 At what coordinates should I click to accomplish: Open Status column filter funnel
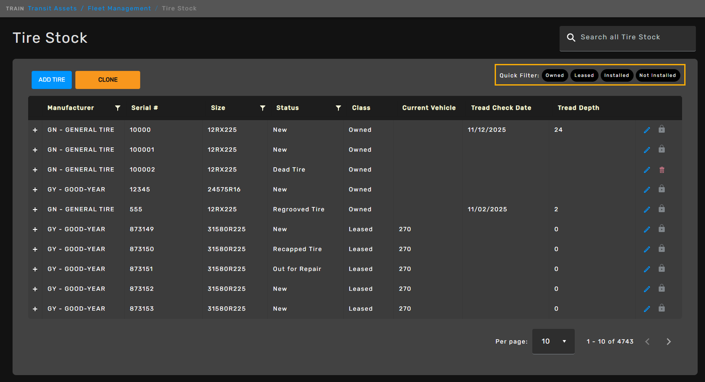(338, 108)
